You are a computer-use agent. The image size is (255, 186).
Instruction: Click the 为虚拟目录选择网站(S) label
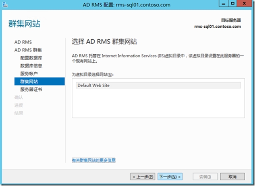coord(93,75)
